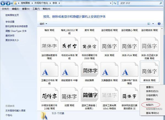Select the 文鼎中特广告体 font icon
This screenshot has width=165, height=120.
(x=129, y=69)
